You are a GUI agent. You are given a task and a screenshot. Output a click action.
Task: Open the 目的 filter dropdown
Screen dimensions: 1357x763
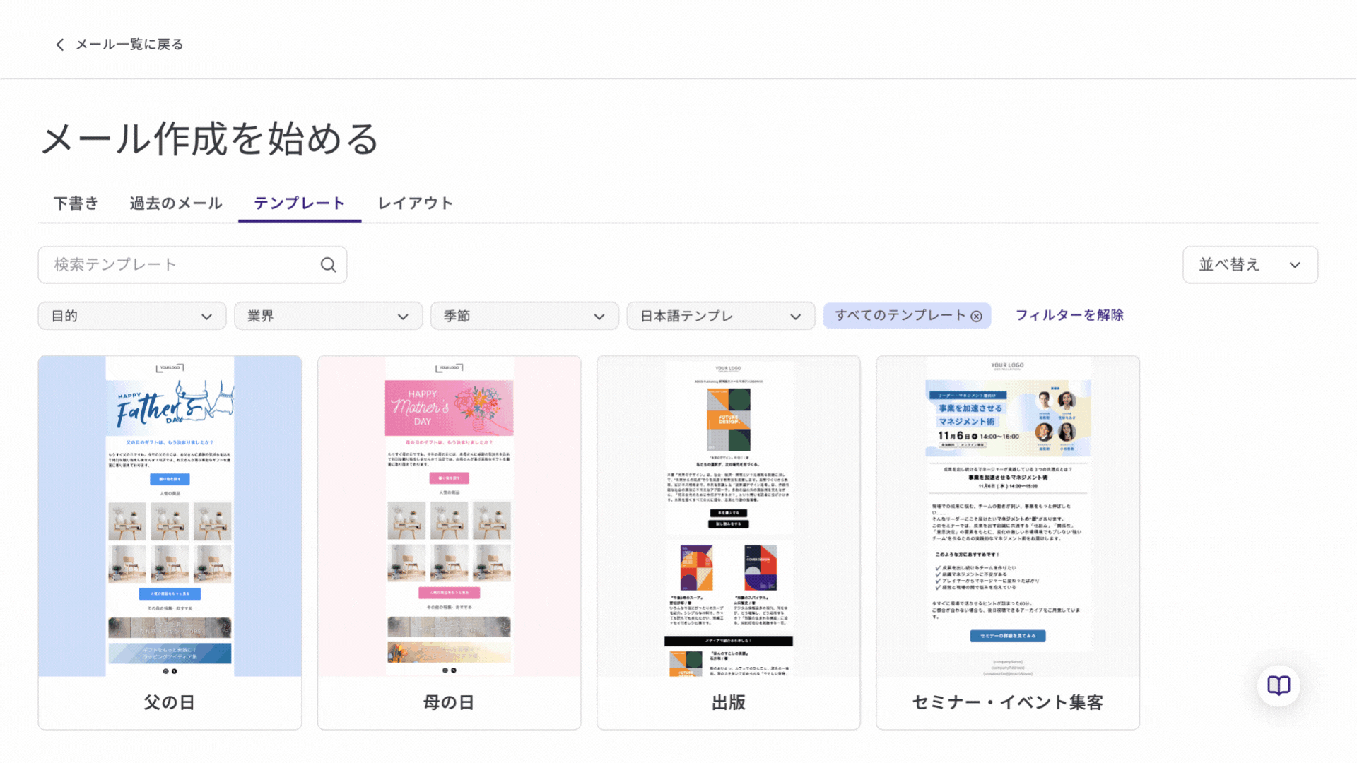click(x=132, y=316)
